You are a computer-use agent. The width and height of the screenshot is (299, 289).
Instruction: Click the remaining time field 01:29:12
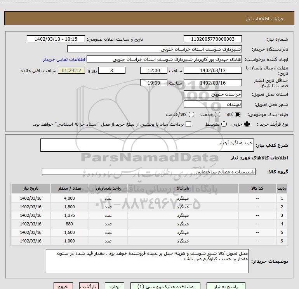point(71,70)
